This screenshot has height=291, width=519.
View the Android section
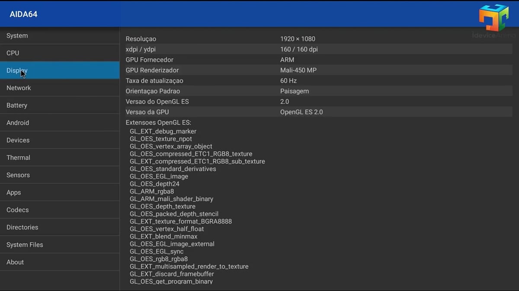coord(18,122)
